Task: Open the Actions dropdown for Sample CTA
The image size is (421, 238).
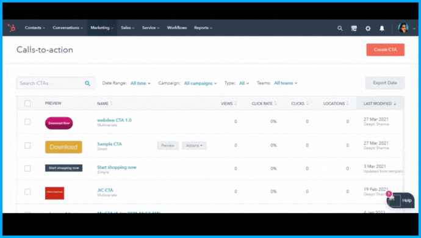Action: tap(194, 146)
